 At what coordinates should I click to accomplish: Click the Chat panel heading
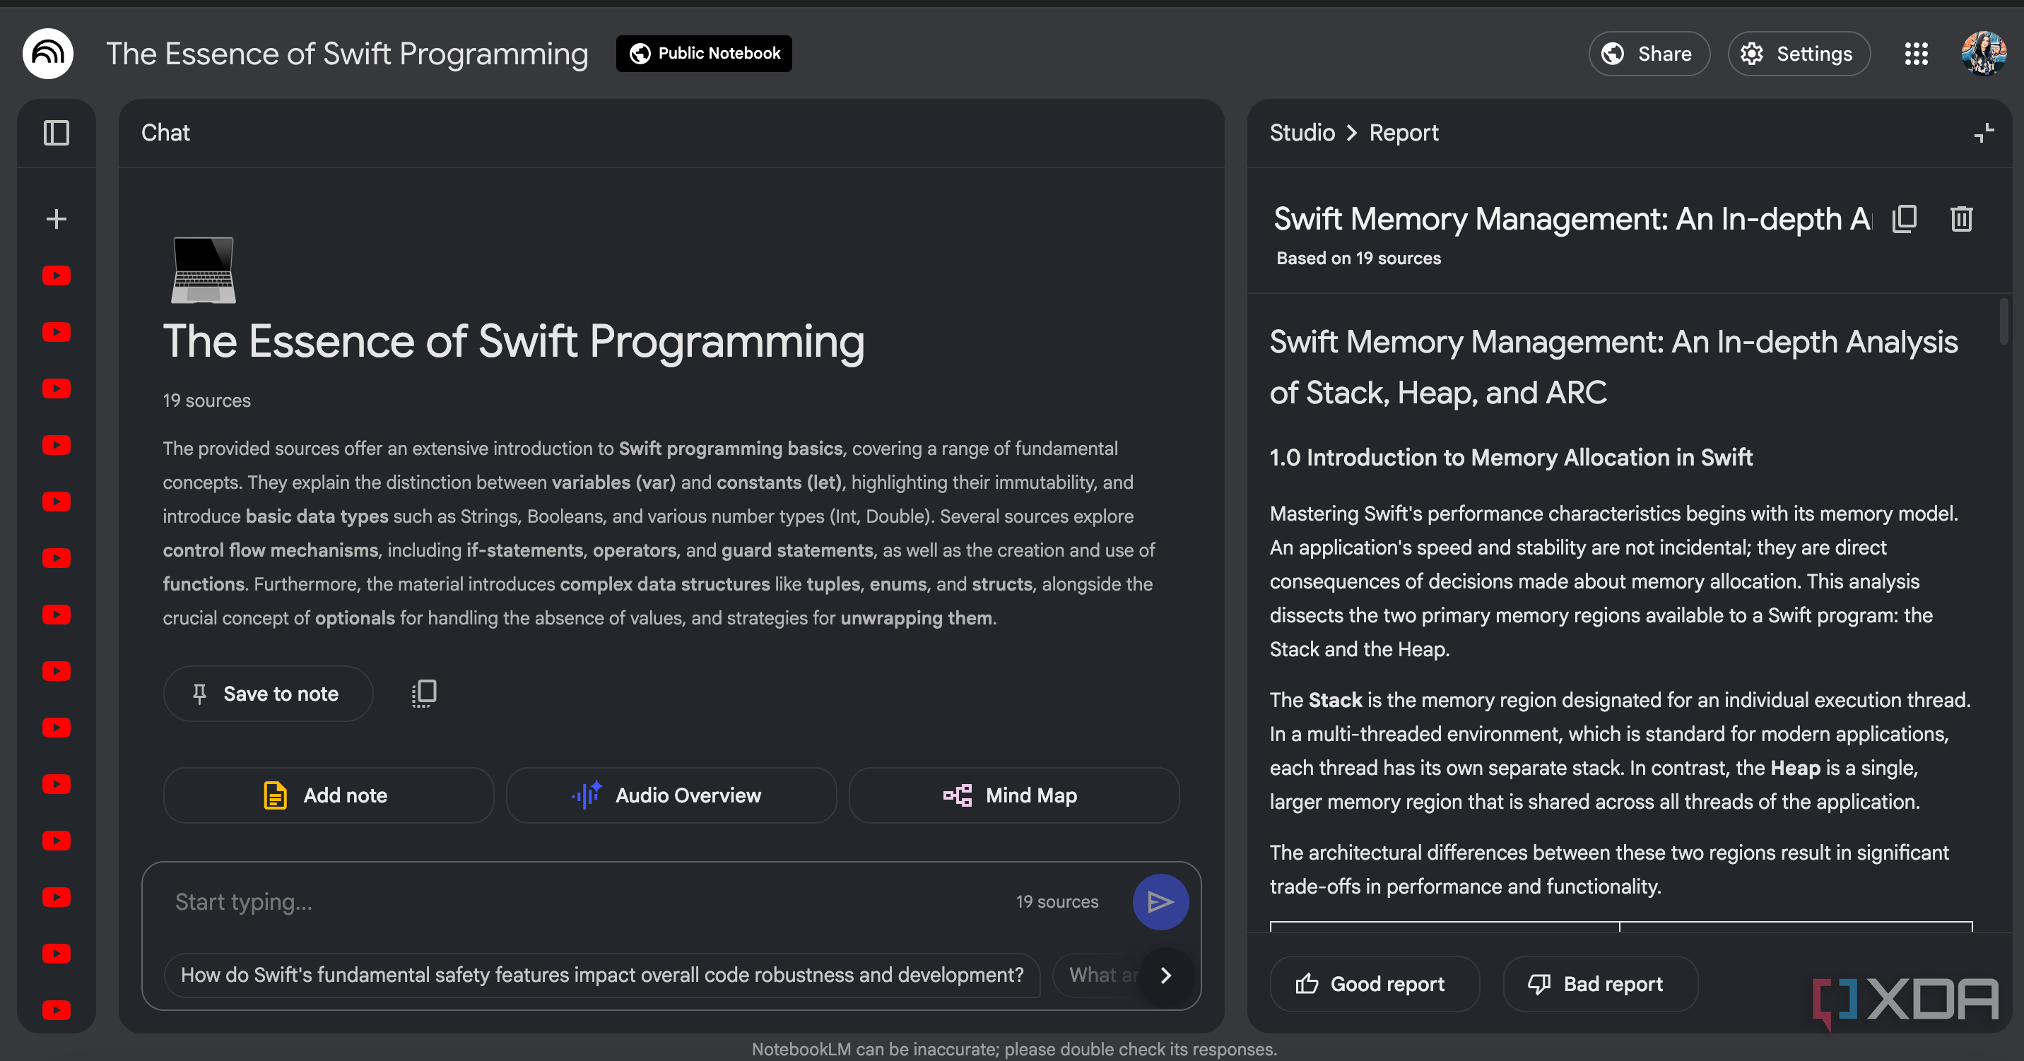click(x=165, y=133)
